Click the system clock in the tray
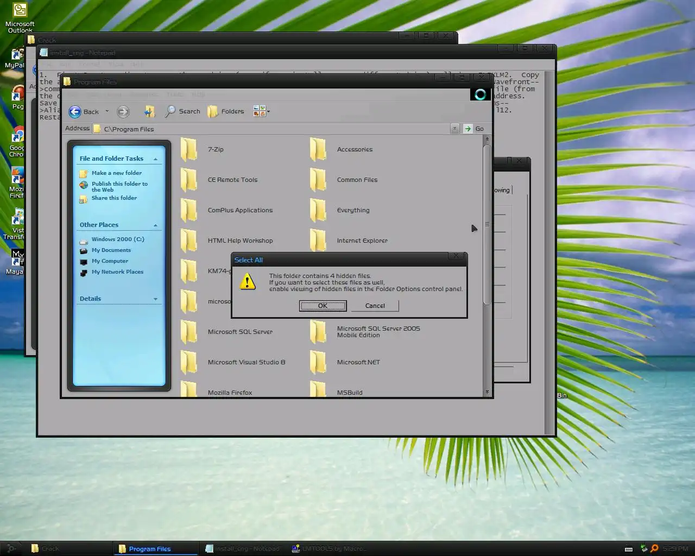The height and width of the screenshot is (556, 695). point(675,548)
